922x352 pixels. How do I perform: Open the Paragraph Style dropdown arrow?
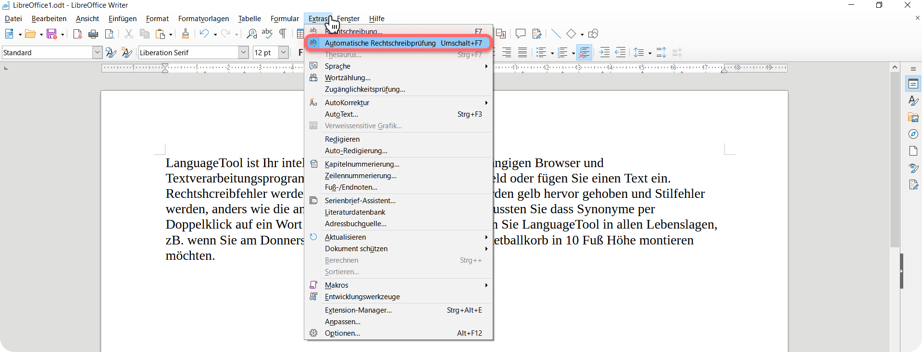[97, 52]
